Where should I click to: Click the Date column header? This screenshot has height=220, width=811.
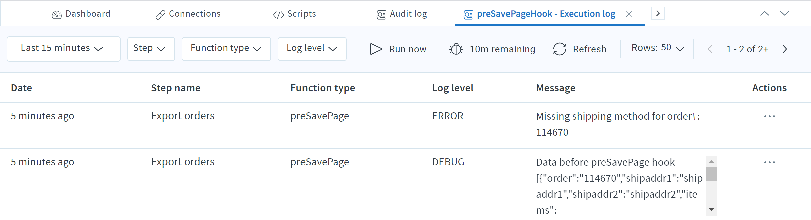(21, 88)
